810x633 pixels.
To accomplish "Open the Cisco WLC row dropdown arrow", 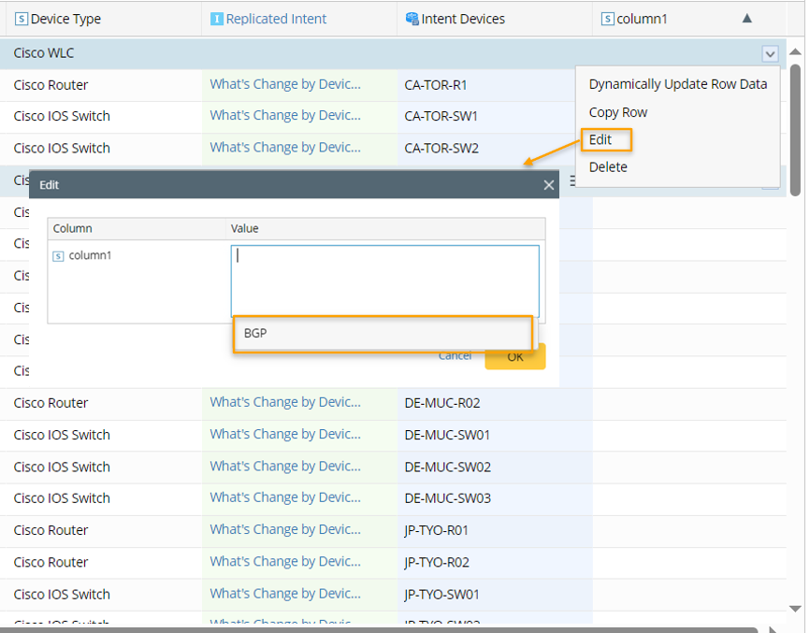I will click(770, 53).
